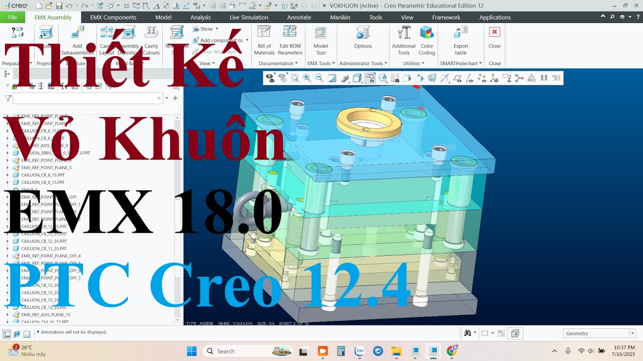This screenshot has width=643, height=361.
Task: Switch to EMX Components tab
Action: tap(113, 17)
